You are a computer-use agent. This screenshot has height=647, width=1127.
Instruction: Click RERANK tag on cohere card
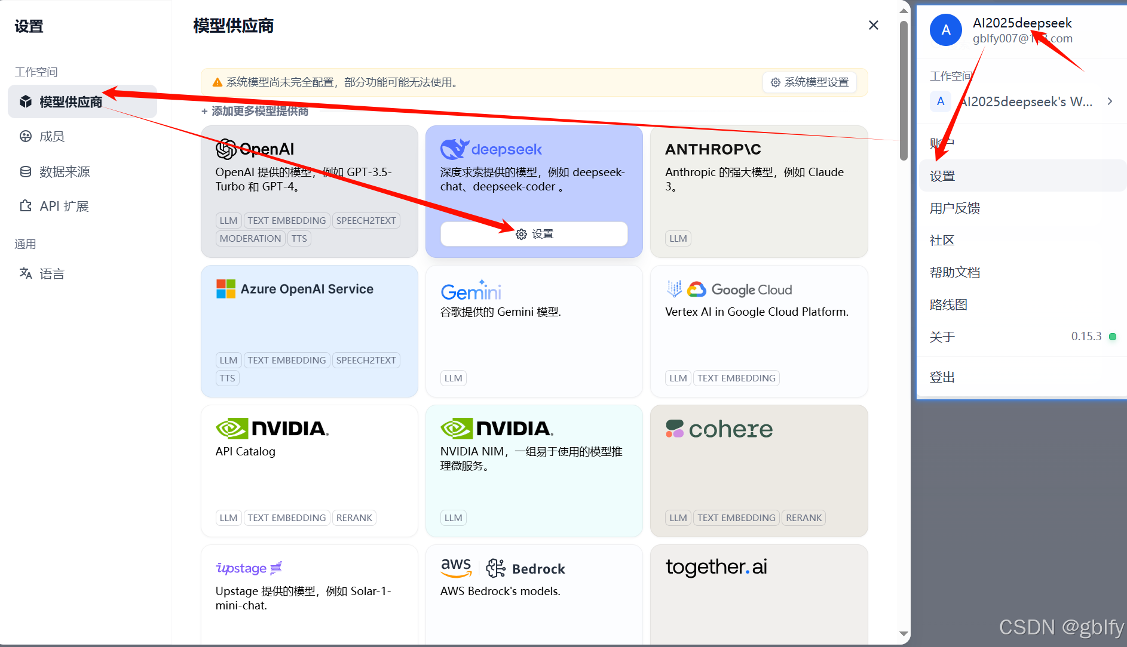pos(804,518)
